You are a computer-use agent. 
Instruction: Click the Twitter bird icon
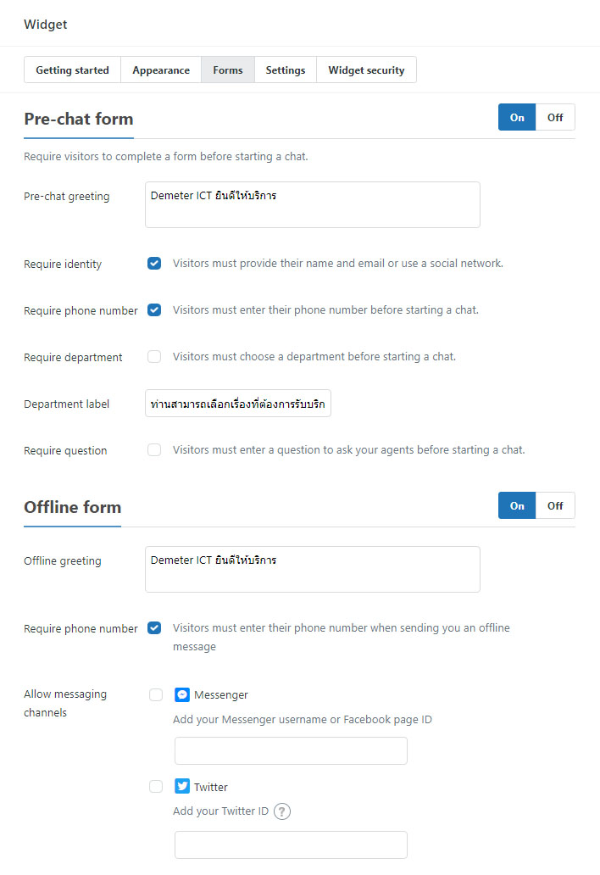[182, 787]
